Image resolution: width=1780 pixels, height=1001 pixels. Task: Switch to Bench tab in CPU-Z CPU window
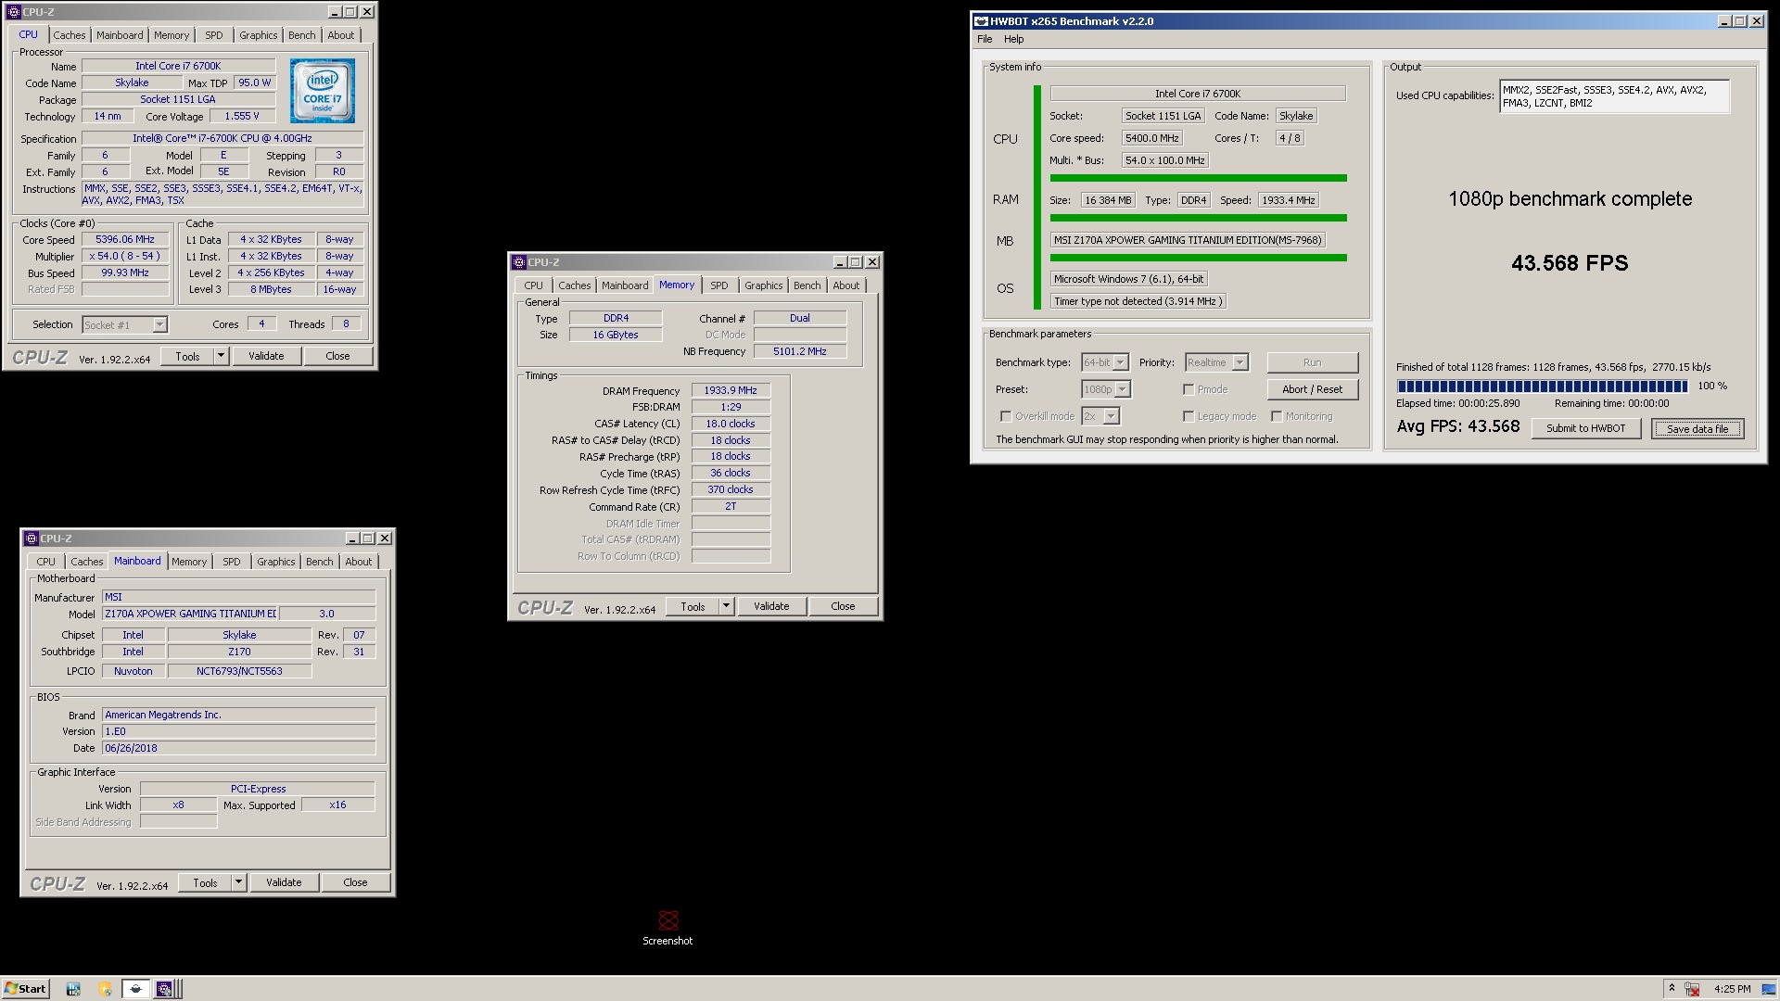click(301, 35)
